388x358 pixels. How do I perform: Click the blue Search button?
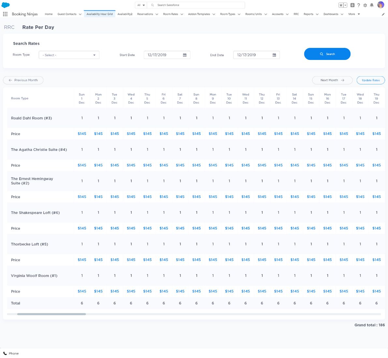pos(327,54)
